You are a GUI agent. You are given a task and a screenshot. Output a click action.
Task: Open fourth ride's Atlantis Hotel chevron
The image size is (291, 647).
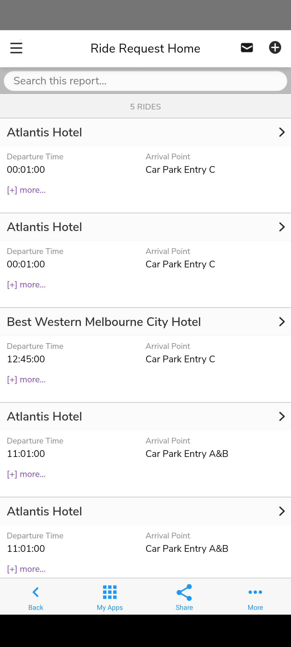coord(282,417)
